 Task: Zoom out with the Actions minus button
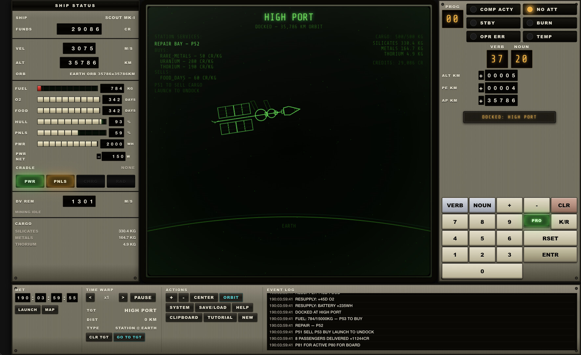coord(184,297)
